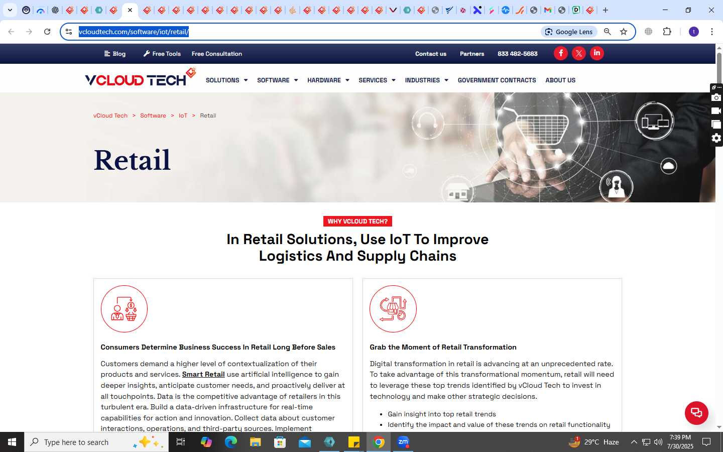The height and width of the screenshot is (452, 723).
Task: Open vCloud Tech LinkedIn icon
Action: 597,53
